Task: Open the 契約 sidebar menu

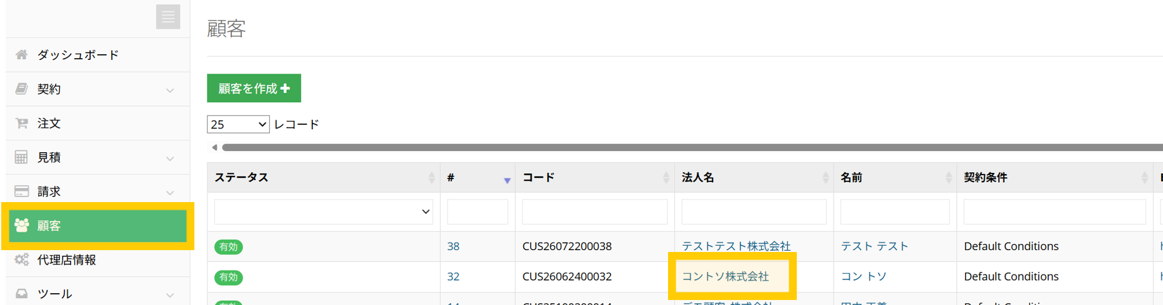Action: pyautogui.click(x=97, y=89)
